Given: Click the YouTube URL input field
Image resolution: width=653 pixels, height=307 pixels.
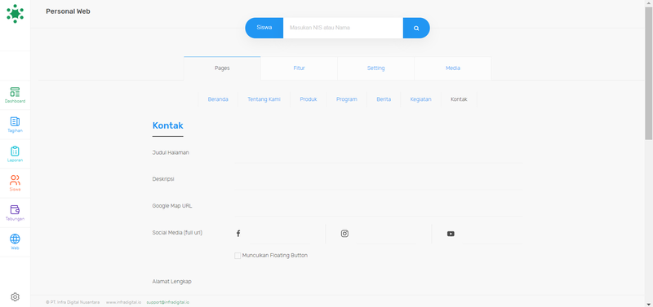Looking at the screenshot, I should pyautogui.click(x=493, y=234).
